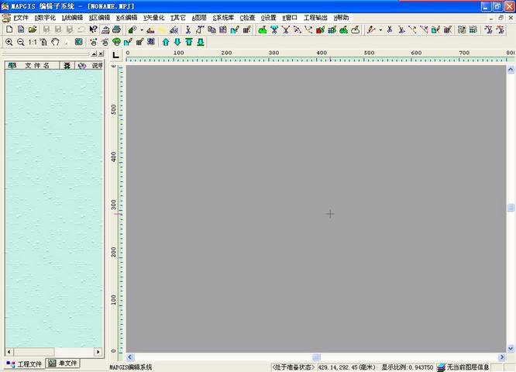Click the canvas vertical scrollbar down arrow
The image size is (516, 372).
(511, 348)
